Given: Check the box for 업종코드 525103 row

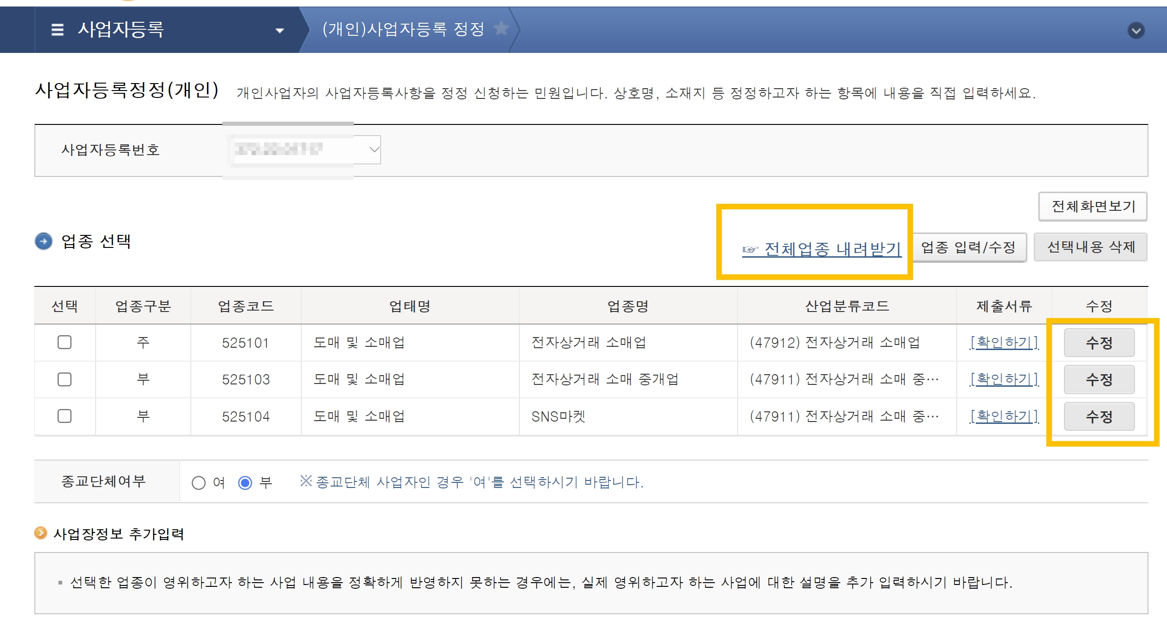Looking at the screenshot, I should tap(65, 379).
